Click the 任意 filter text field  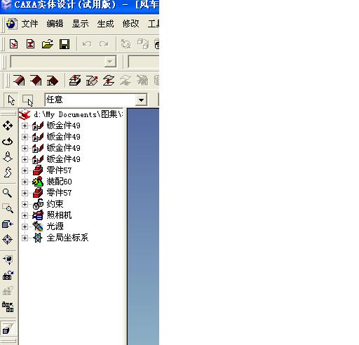click(90, 100)
